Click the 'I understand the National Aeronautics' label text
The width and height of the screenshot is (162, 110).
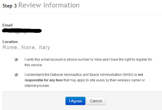click(85, 80)
